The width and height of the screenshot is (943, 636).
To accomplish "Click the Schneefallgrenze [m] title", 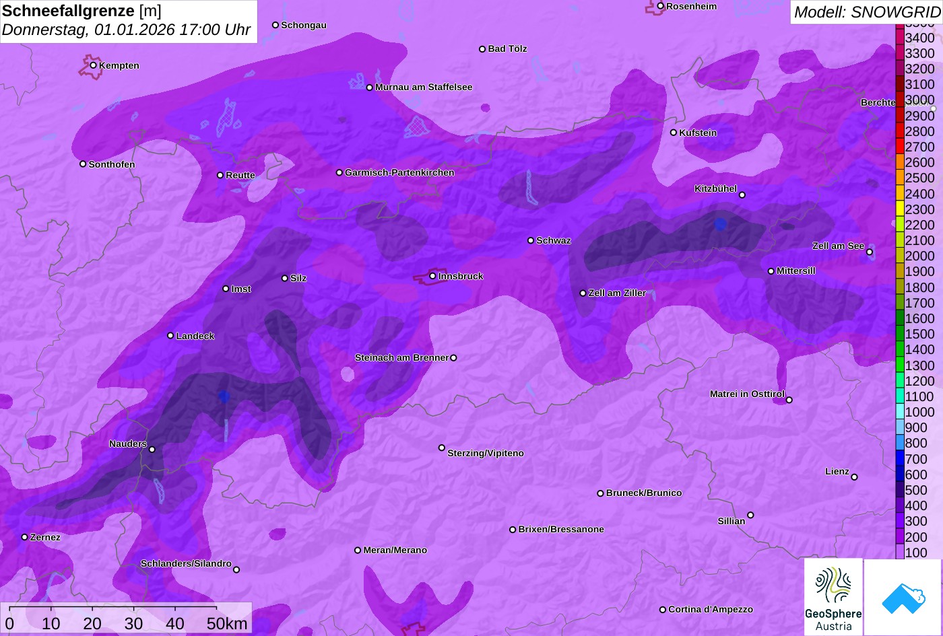I will click(x=82, y=11).
